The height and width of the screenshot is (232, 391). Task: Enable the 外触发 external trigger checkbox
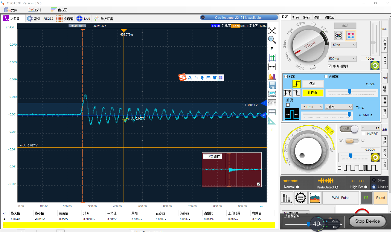click(326, 77)
